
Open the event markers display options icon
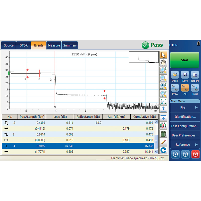(x=163, y=125)
